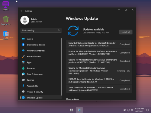151x113 pixels.
Task: Select Time & language in sidebar
Action: 41,74
